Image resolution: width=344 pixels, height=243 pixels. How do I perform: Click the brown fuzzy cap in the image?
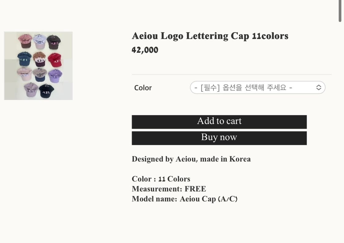[40, 58]
